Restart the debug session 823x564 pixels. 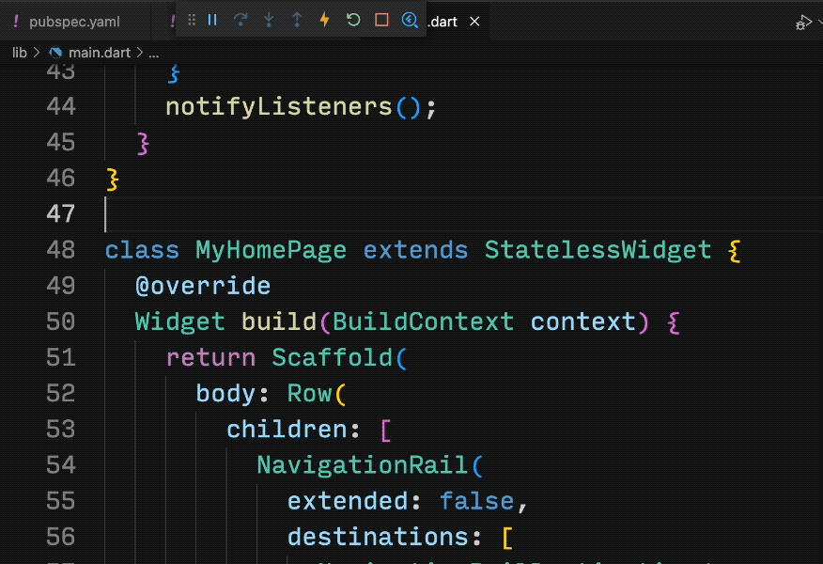click(x=353, y=20)
